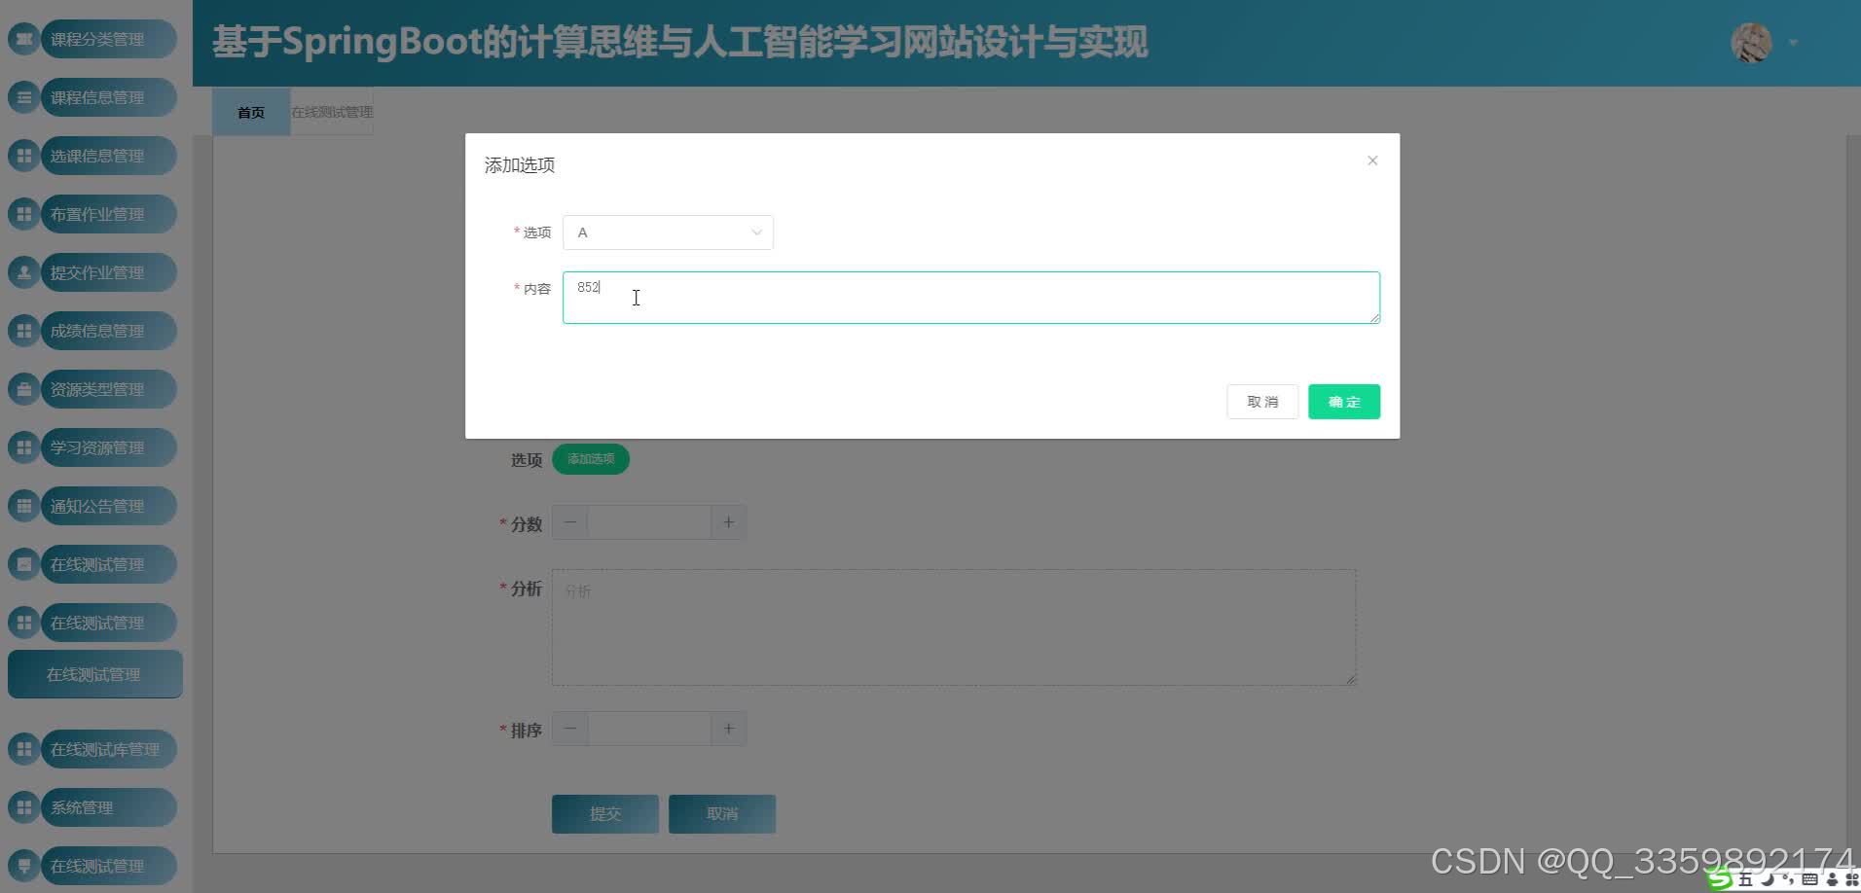The width and height of the screenshot is (1861, 893).
Task: Click the 布置作业管理 sidebar icon
Action: [x=24, y=214]
